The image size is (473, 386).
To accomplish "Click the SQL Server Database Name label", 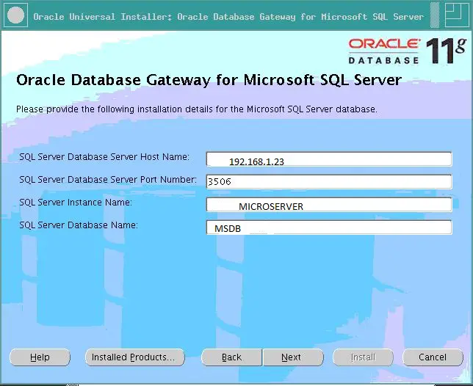I will [79, 225].
